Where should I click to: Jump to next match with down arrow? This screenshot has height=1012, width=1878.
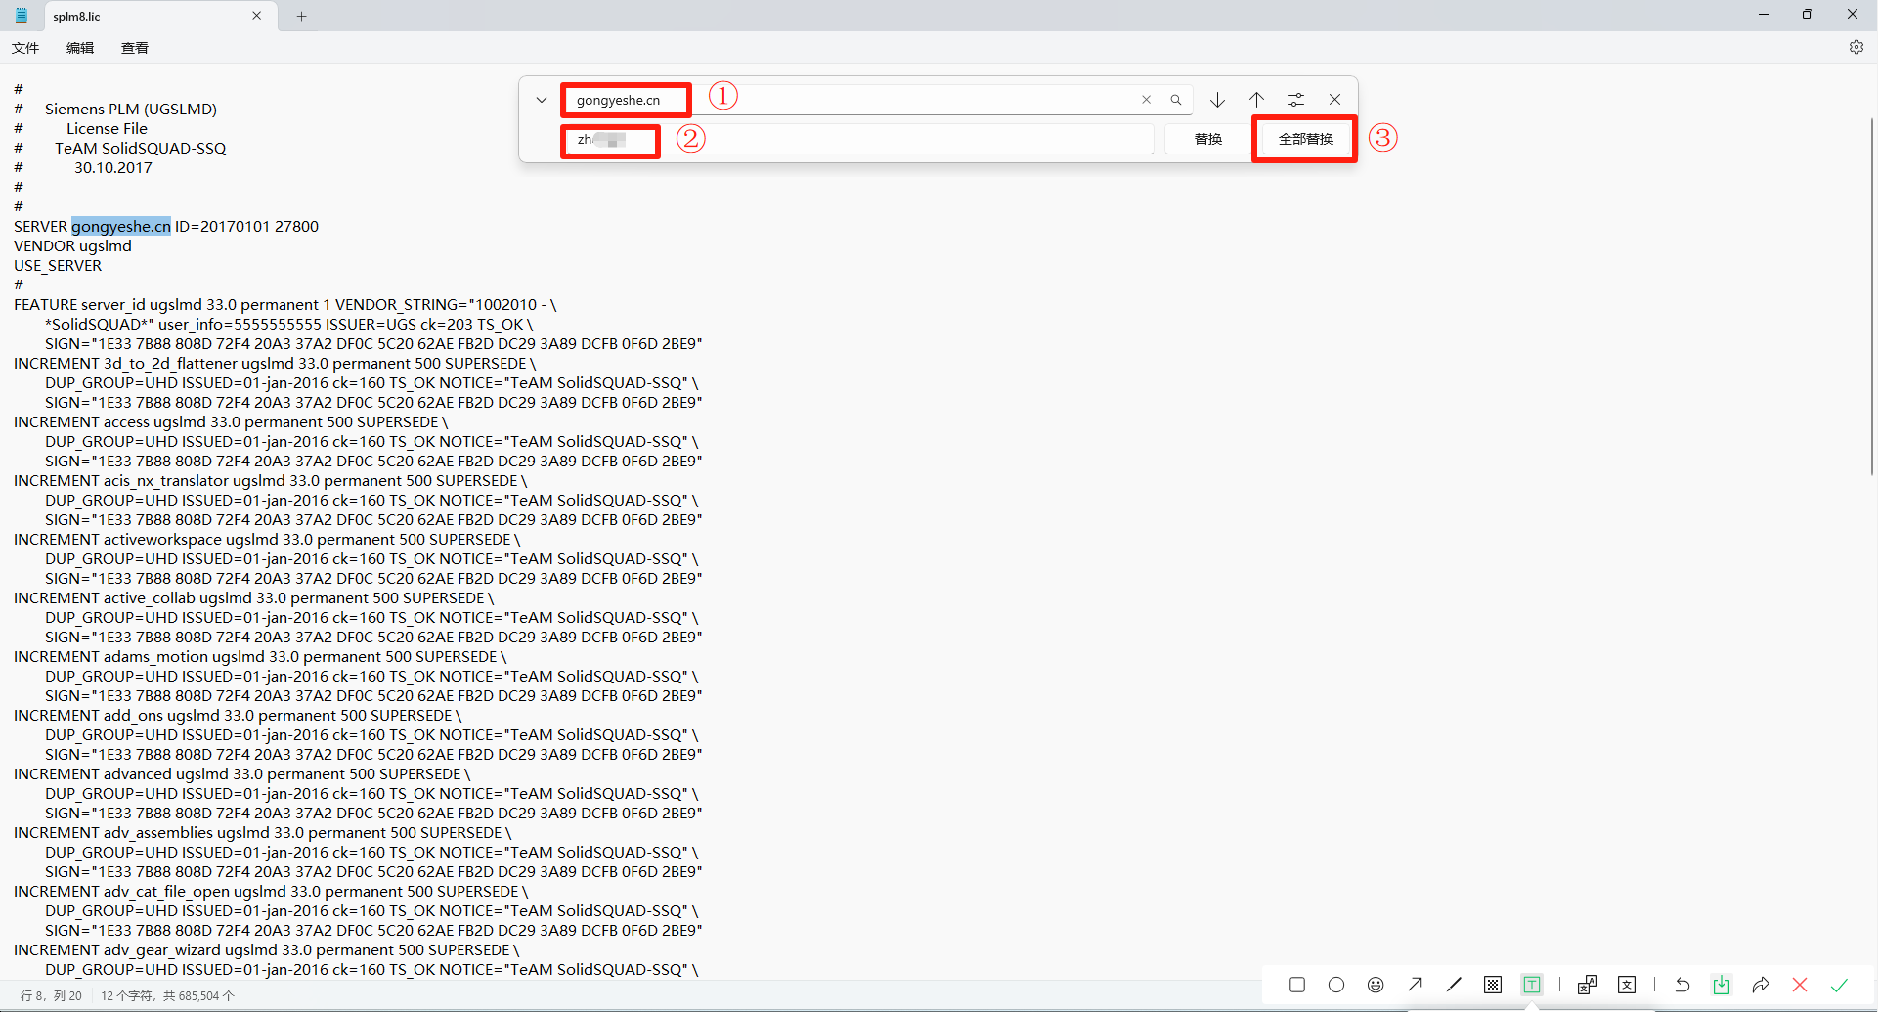1217,100
